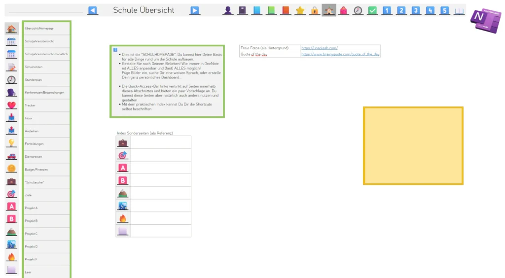Open the number 3 icon in top bar
505x278 pixels.
click(416, 10)
